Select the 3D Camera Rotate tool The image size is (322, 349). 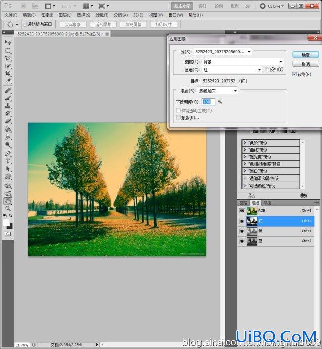[8, 193]
